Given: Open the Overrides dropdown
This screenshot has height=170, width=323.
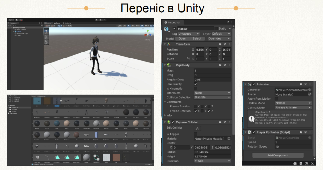Looking at the screenshot, I should [219, 39].
